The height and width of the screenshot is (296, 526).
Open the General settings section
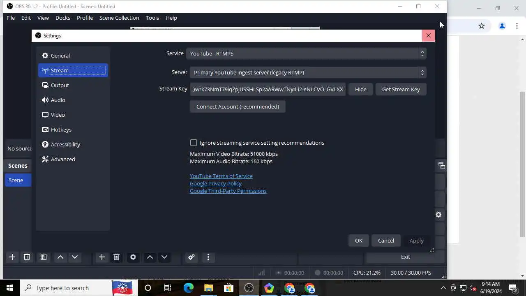point(73,55)
